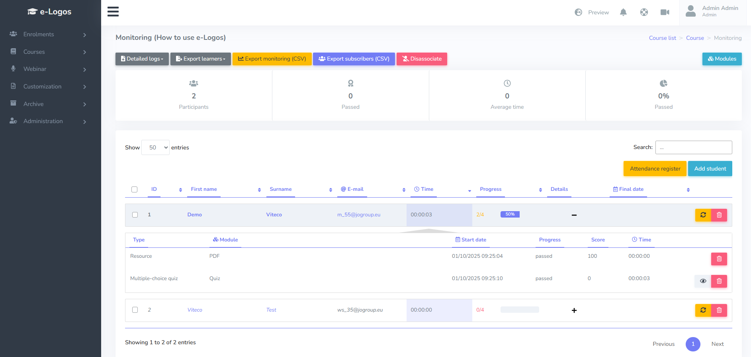Image resolution: width=751 pixels, height=357 pixels.
Task: Click the Add student button
Action: click(710, 169)
